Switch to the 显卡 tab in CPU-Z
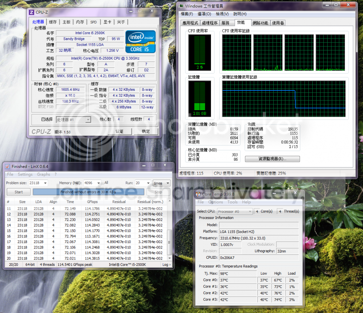Viewport: 363px width, 313px height. (x=107, y=22)
